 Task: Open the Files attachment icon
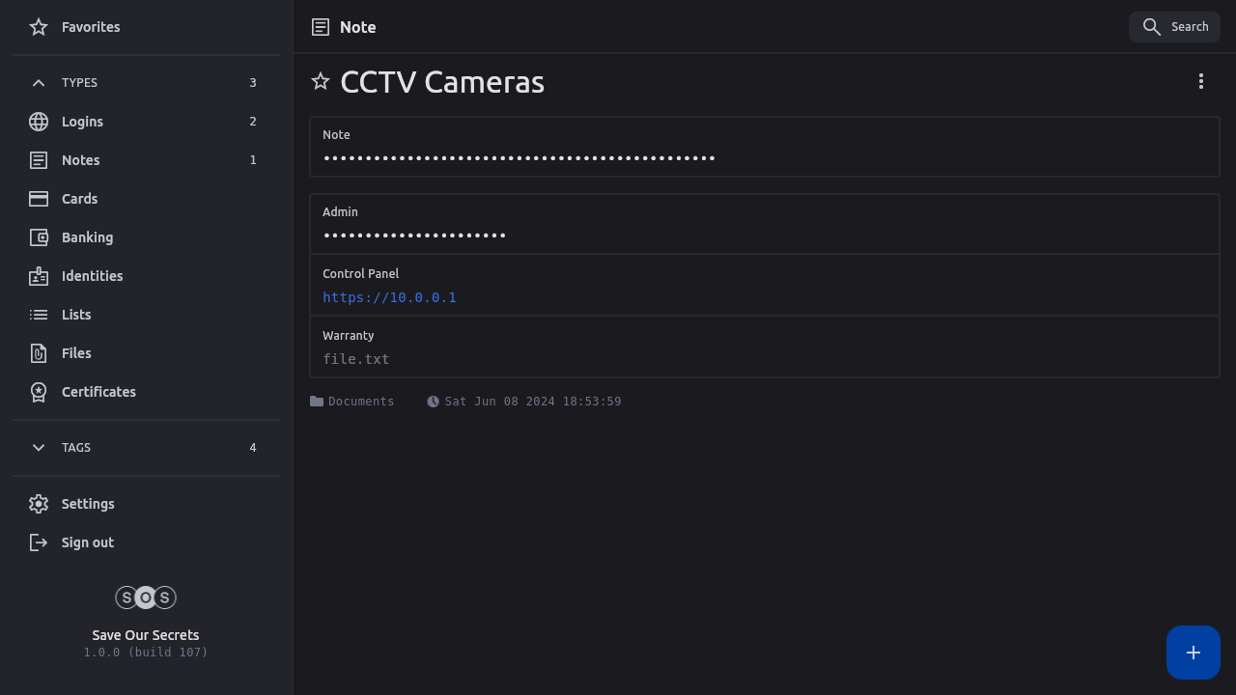(39, 353)
